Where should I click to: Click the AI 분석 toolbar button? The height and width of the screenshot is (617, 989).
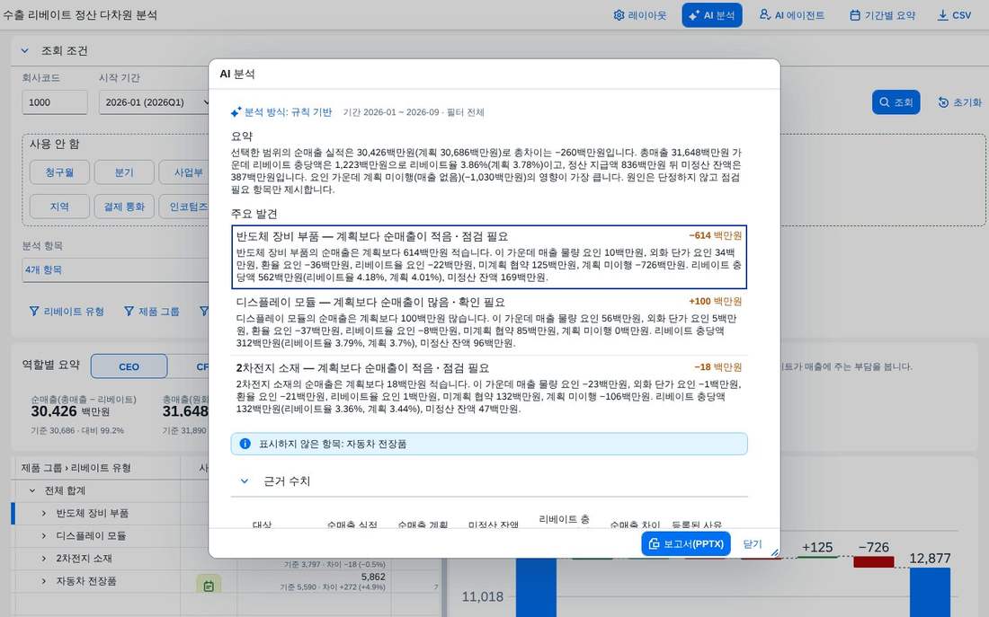coord(711,15)
